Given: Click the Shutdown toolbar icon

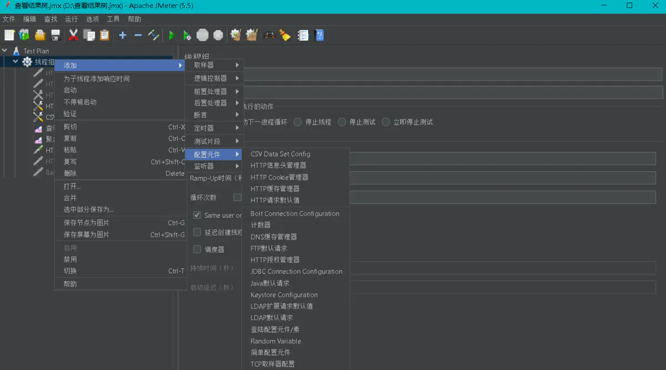Looking at the screenshot, I should pyautogui.click(x=218, y=35).
